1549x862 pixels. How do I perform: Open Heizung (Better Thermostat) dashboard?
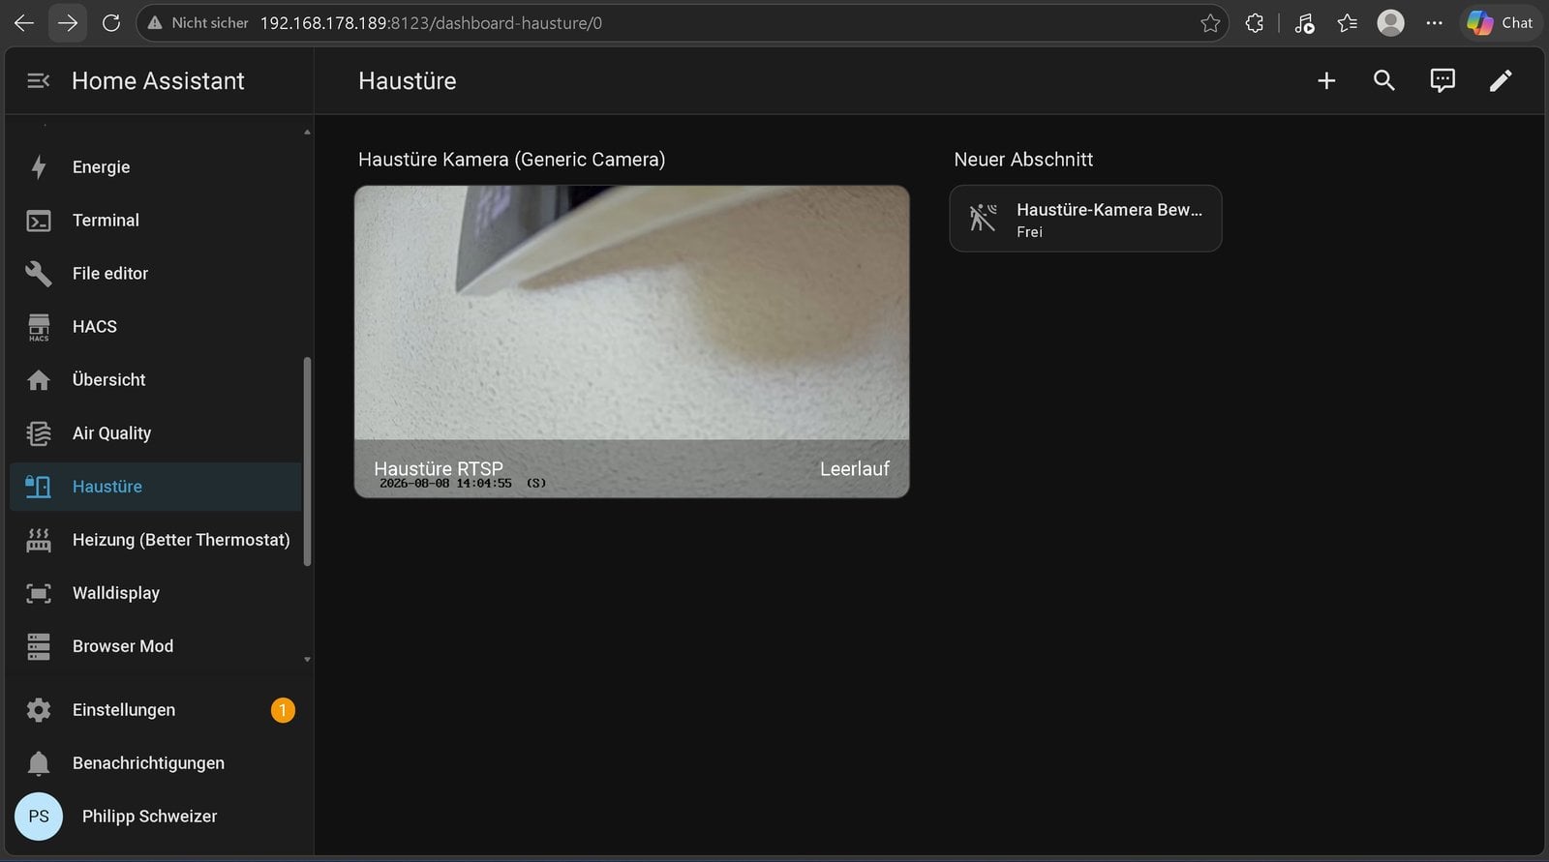(156, 540)
